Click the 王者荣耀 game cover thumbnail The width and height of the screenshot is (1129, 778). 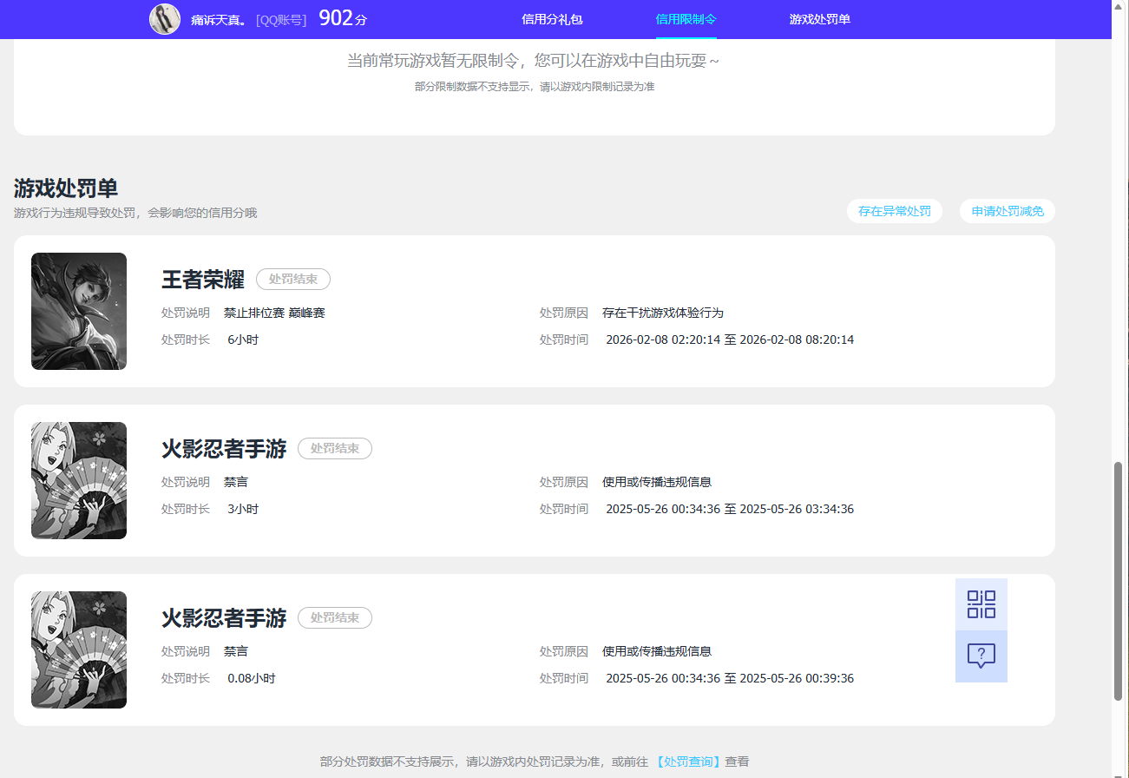79,311
